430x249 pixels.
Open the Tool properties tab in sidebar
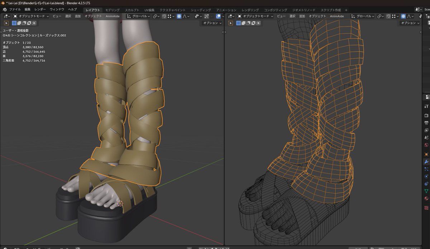point(426,106)
